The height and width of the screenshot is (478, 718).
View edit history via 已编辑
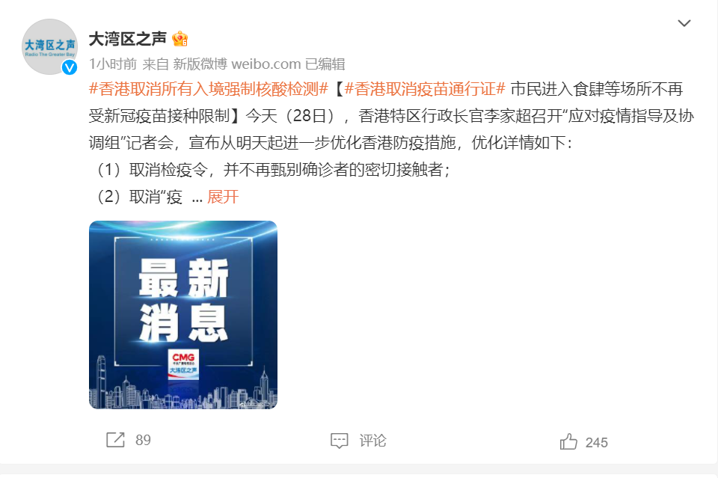(x=325, y=64)
